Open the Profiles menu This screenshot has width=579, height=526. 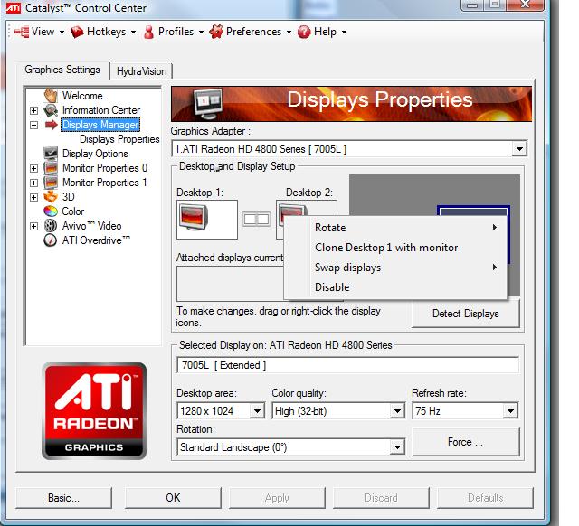click(x=174, y=32)
